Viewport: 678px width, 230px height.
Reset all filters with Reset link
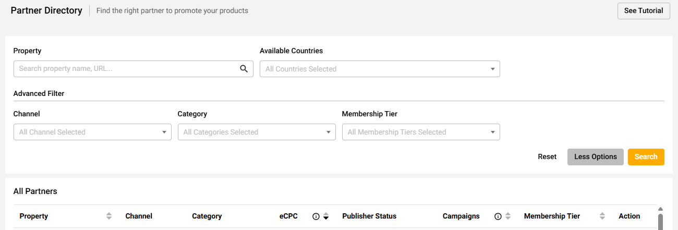click(547, 157)
